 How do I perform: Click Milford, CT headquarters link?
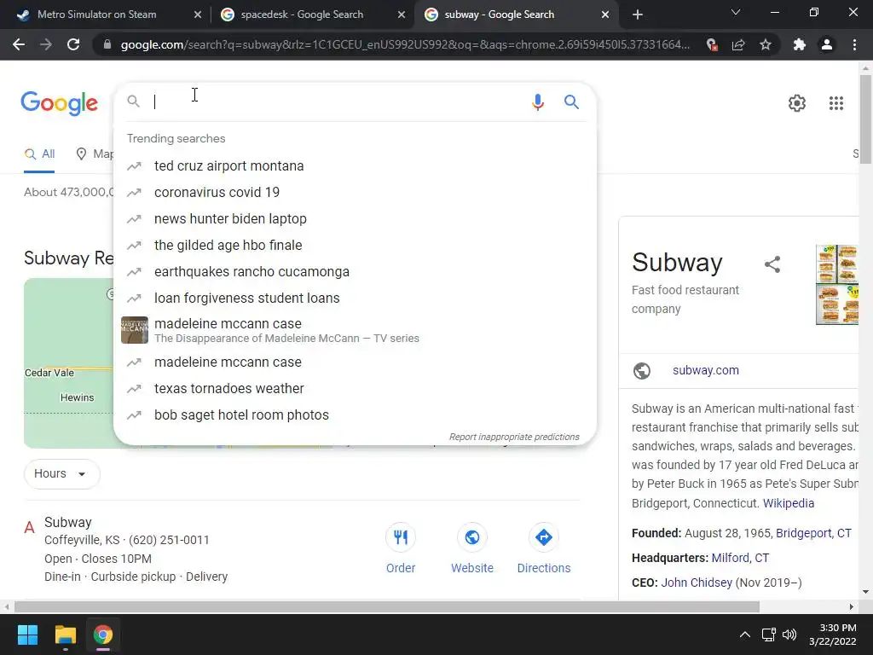[740, 558]
